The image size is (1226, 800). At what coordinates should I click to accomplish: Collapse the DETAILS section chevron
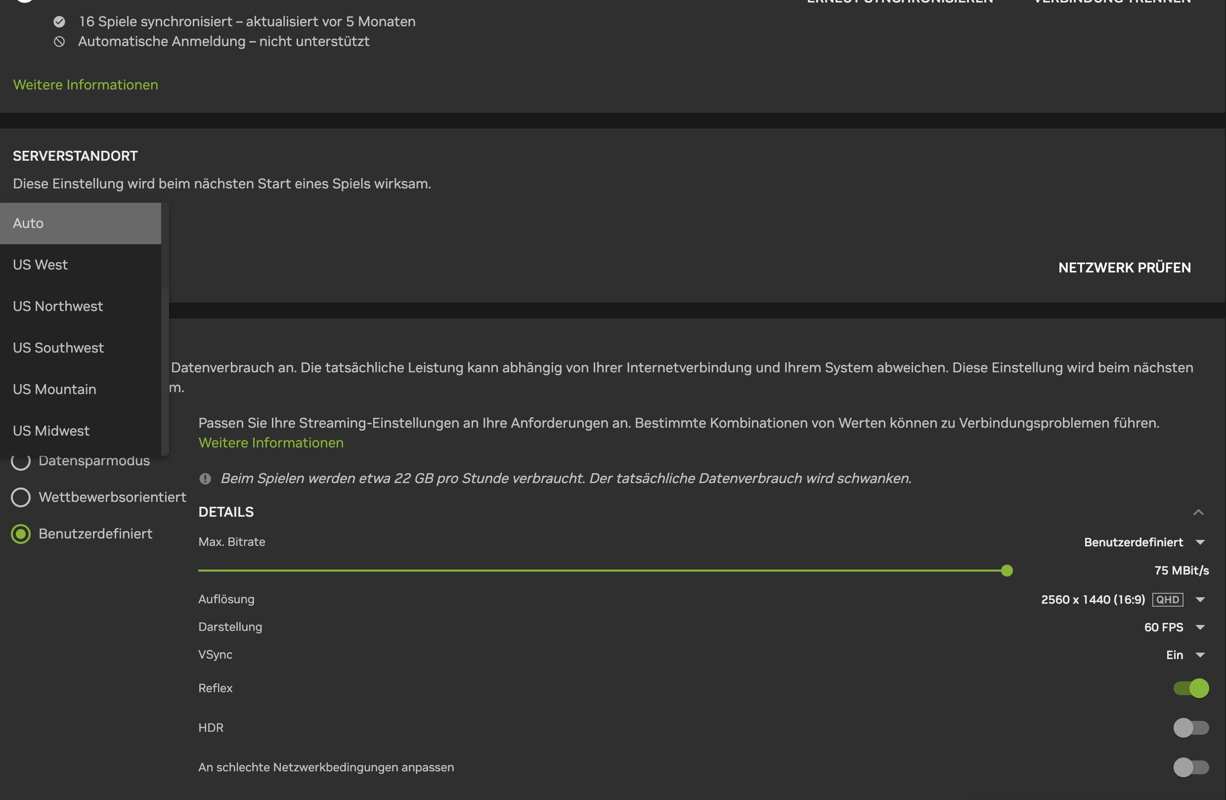(1198, 512)
